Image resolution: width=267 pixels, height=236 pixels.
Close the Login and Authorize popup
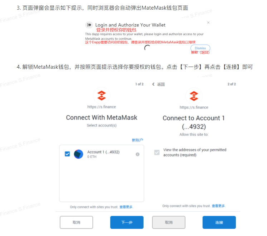click(x=208, y=23)
